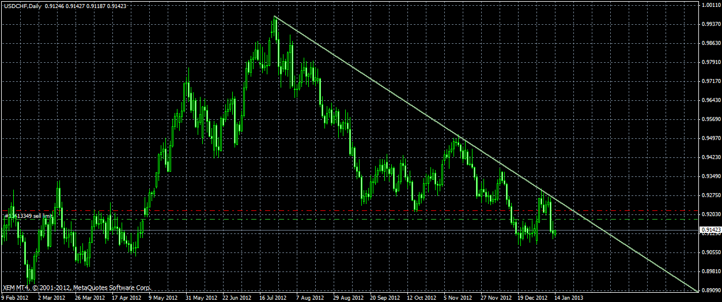Click the 27 Nov 2012 date label

(x=497, y=298)
